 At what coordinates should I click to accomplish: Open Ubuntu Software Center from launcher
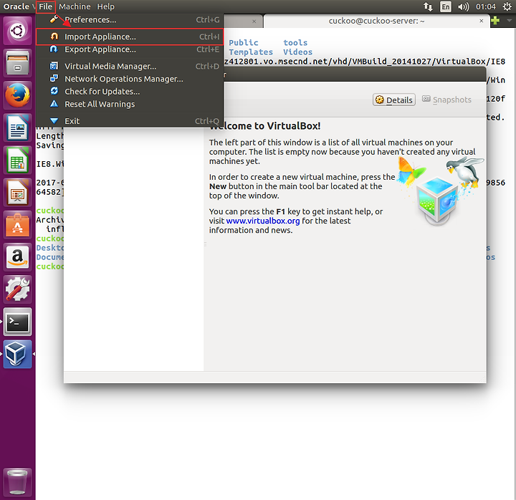pos(17,225)
